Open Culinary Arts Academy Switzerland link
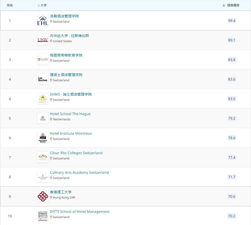The height and width of the screenshot is (225, 251). pyautogui.click(x=79, y=172)
